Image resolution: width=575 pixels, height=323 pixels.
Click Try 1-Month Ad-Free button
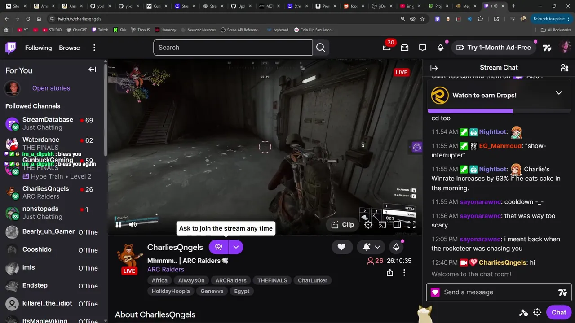click(493, 48)
